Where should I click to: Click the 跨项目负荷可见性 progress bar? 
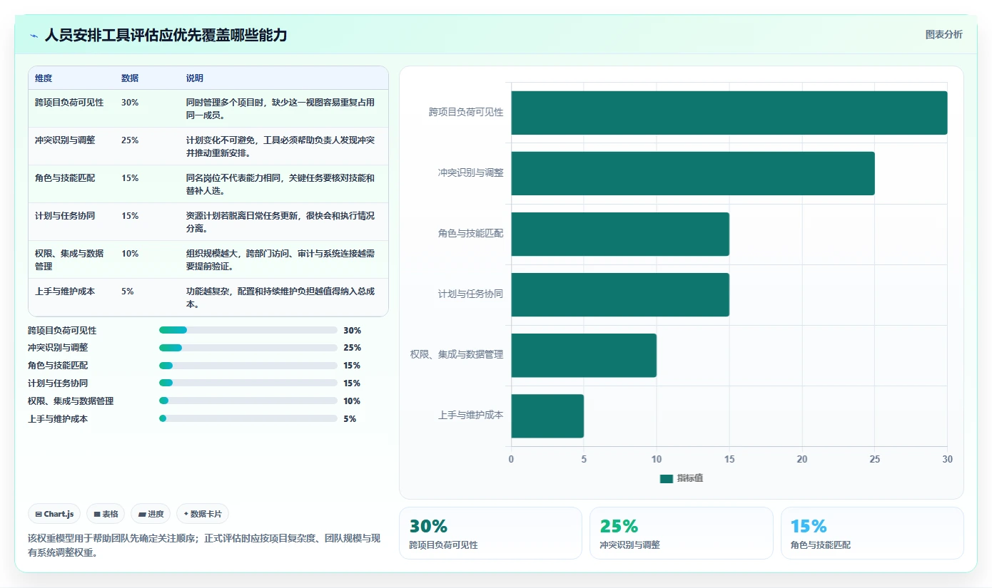pyautogui.click(x=248, y=330)
